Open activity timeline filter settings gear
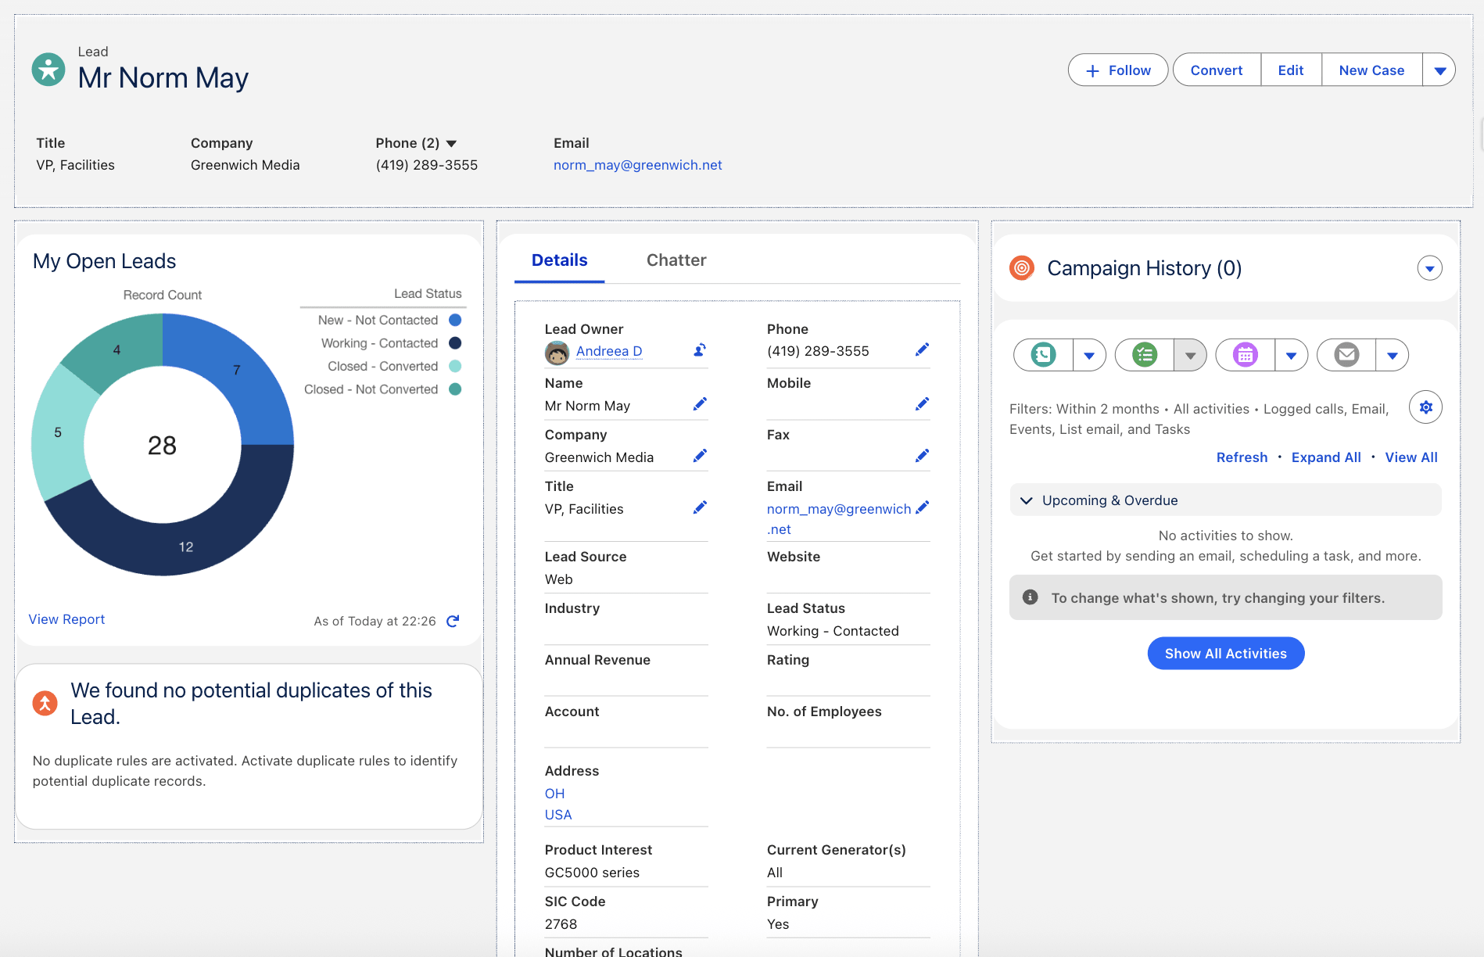 point(1425,407)
